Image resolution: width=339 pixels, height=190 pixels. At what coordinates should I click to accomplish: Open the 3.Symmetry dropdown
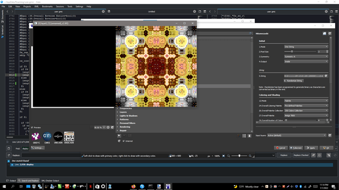(306, 57)
